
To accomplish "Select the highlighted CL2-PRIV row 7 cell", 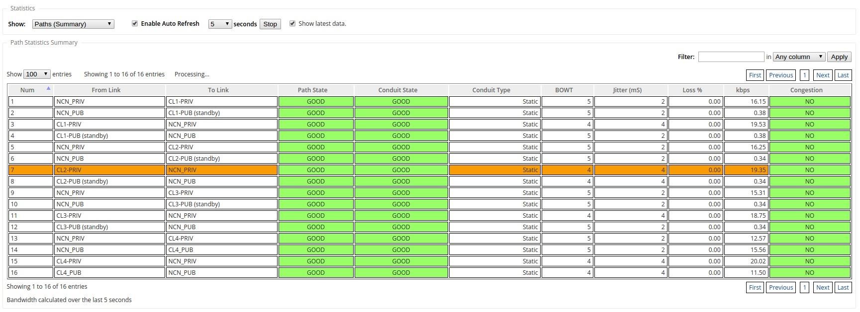I will 109,170.
